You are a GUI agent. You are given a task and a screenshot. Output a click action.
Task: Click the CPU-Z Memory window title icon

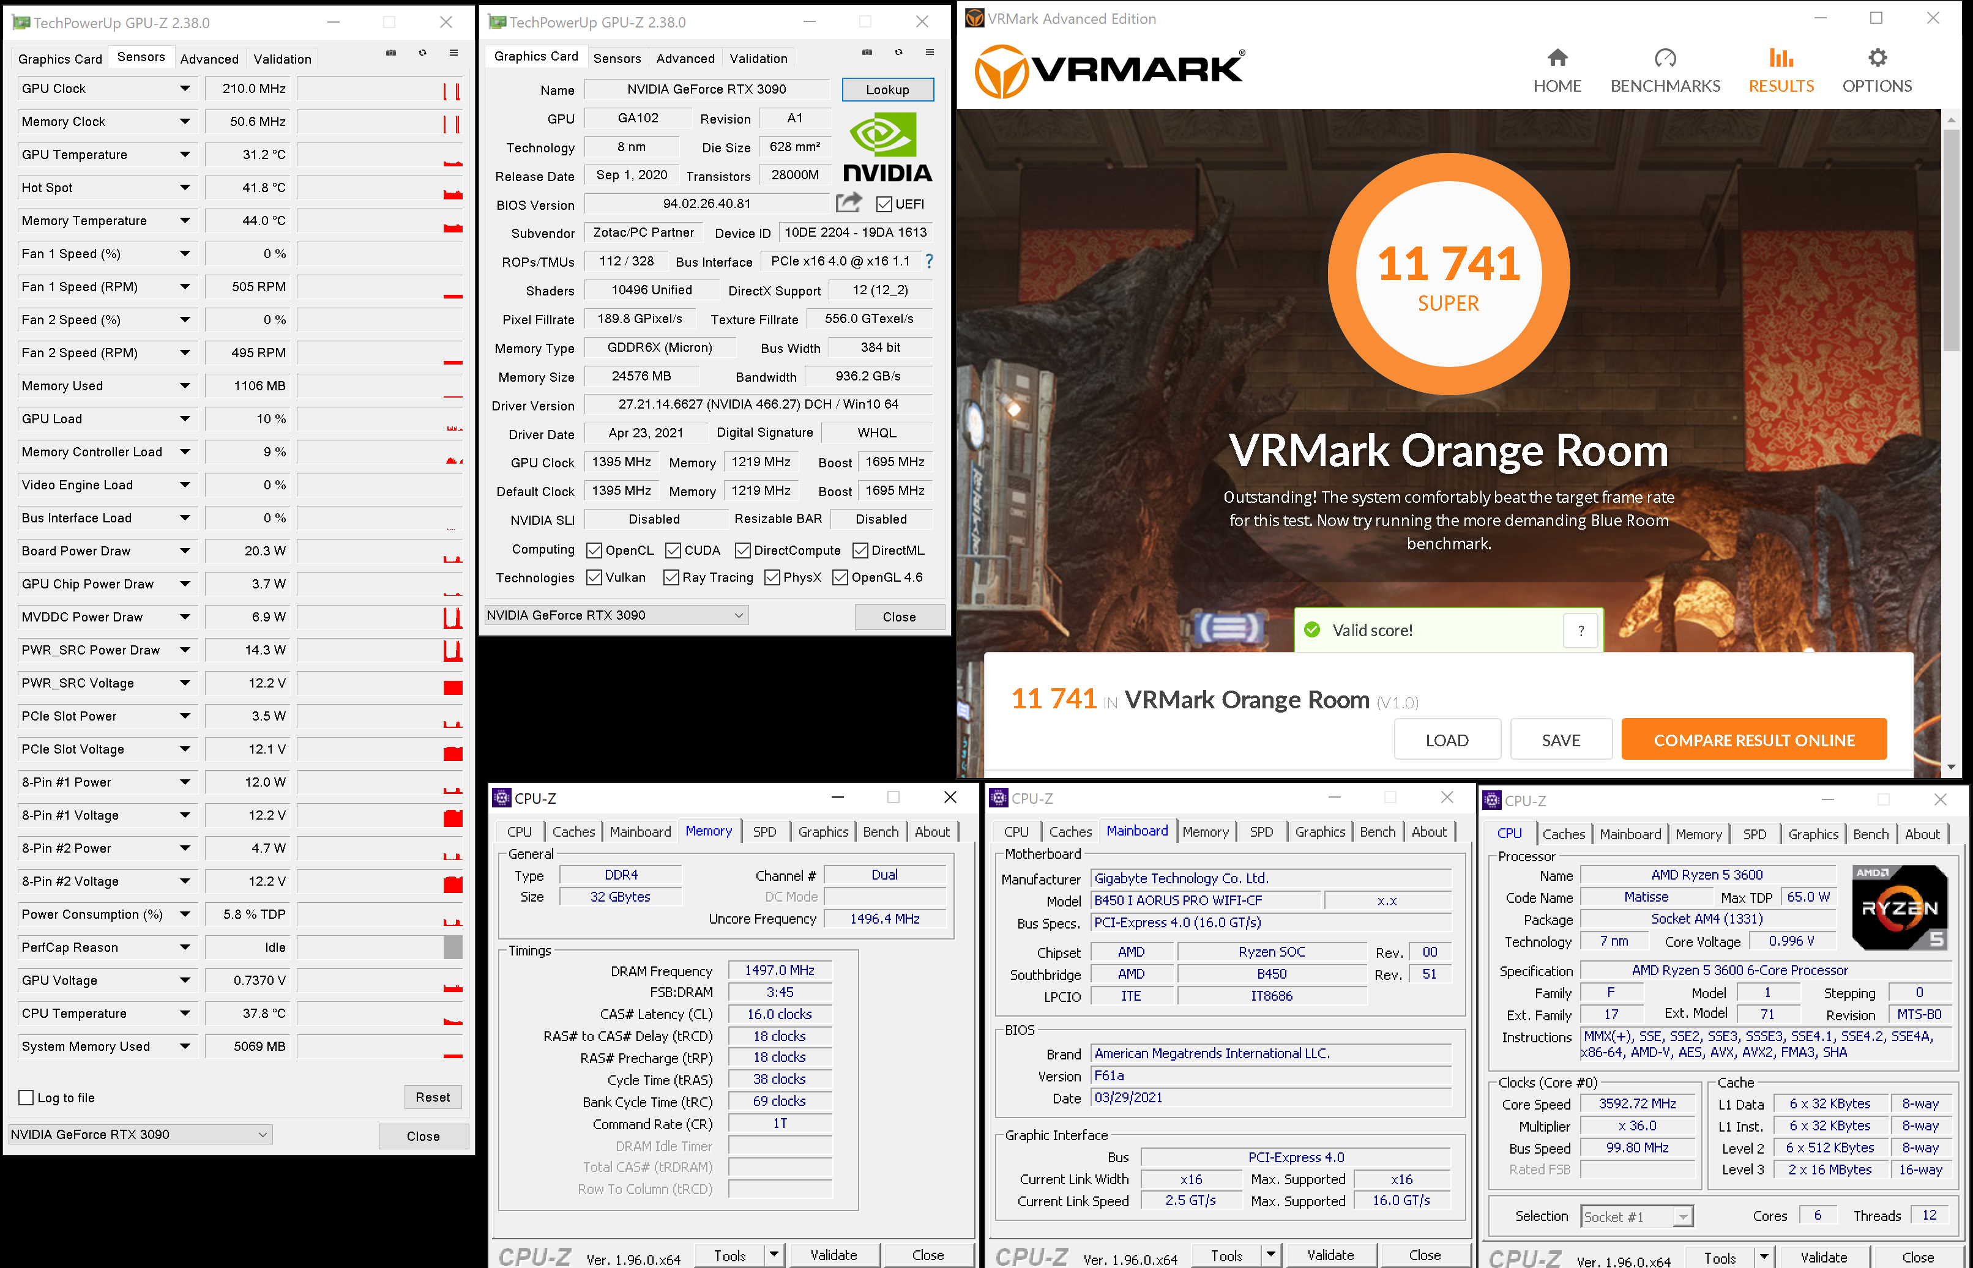[502, 798]
